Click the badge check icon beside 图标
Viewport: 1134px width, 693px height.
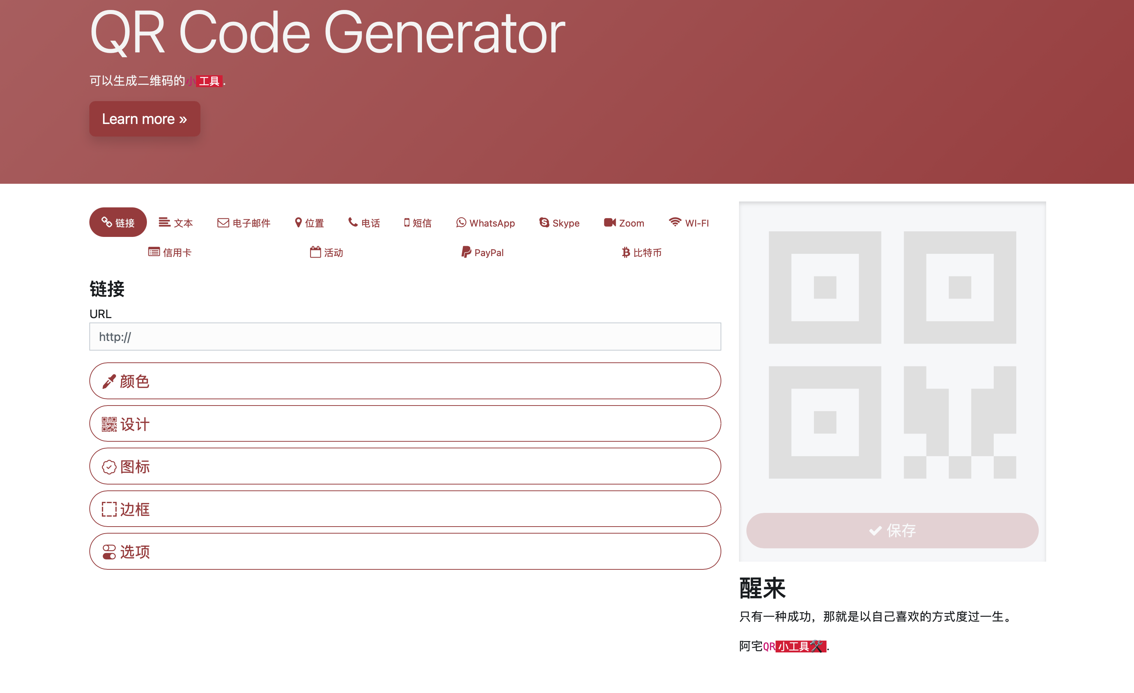pyautogui.click(x=109, y=467)
